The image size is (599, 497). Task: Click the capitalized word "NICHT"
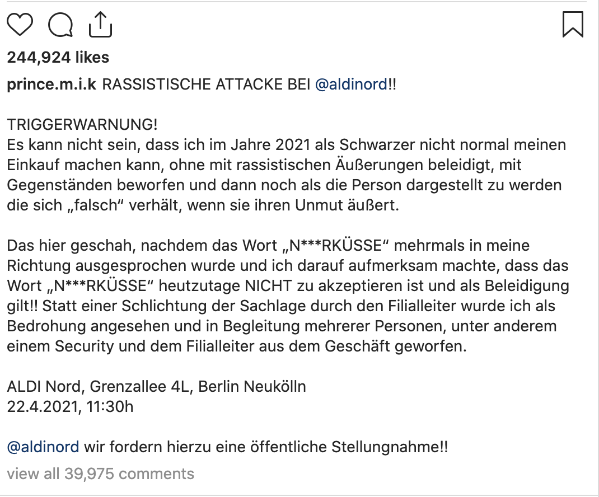coord(266,286)
